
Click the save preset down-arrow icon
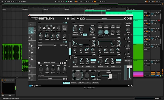click(x=81, y=19)
